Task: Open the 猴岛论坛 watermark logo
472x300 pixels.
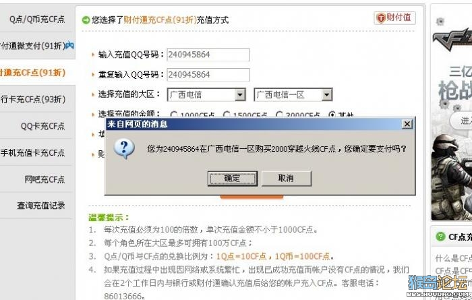Action: click(x=438, y=286)
